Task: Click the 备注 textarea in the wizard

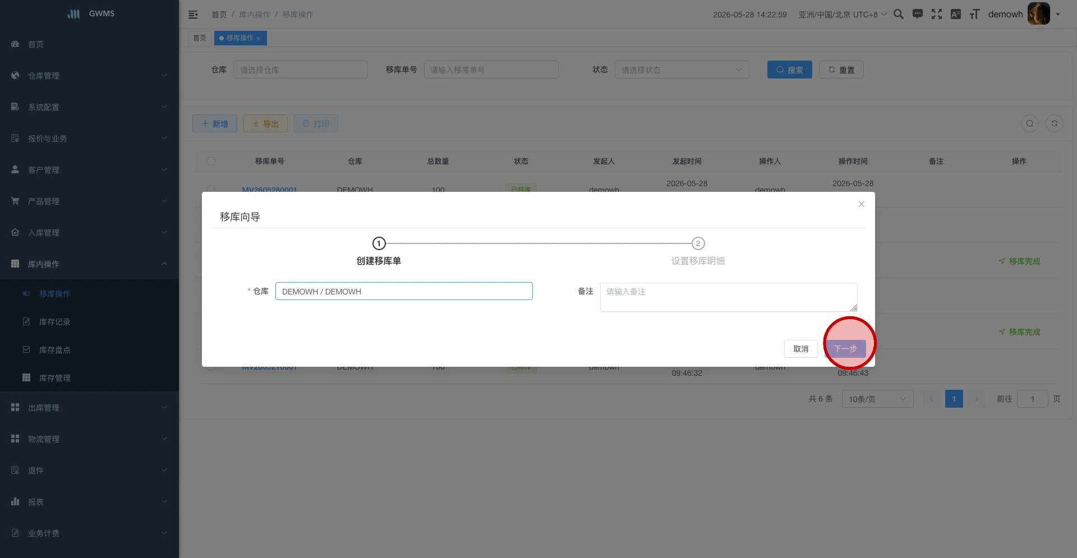Action: tap(729, 297)
